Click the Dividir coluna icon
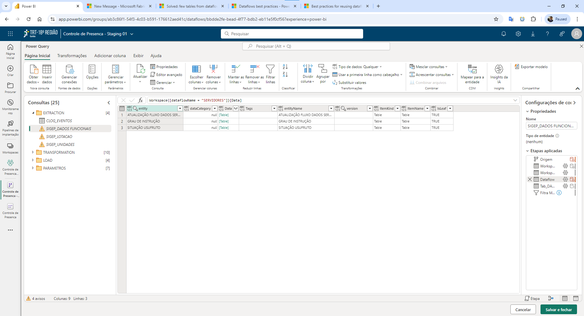The width and height of the screenshot is (584, 316). pyautogui.click(x=308, y=68)
